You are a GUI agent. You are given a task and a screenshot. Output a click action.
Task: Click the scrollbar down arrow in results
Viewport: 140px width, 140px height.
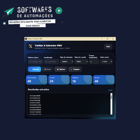coord(111,113)
